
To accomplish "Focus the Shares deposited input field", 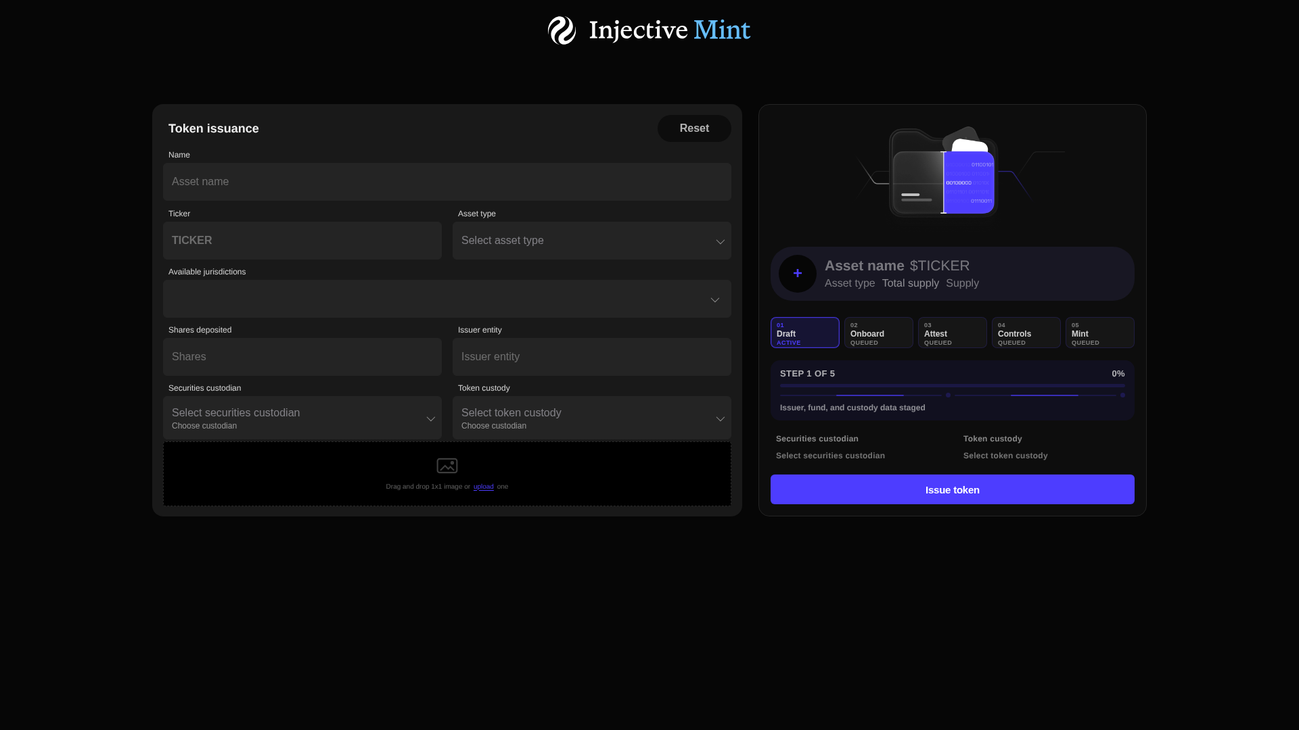I will coord(302,357).
